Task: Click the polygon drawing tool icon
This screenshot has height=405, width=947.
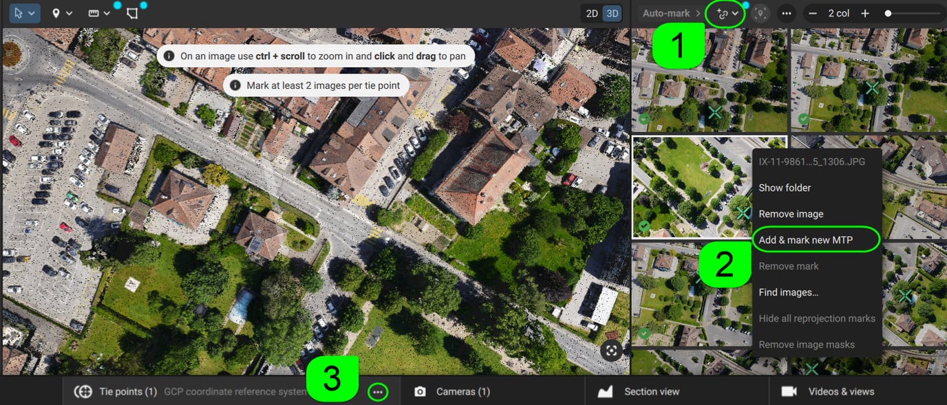Action: 132,13
